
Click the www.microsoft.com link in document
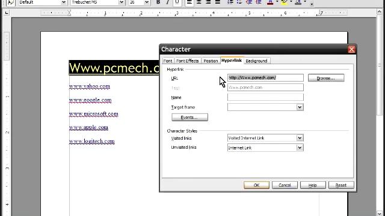point(94,114)
